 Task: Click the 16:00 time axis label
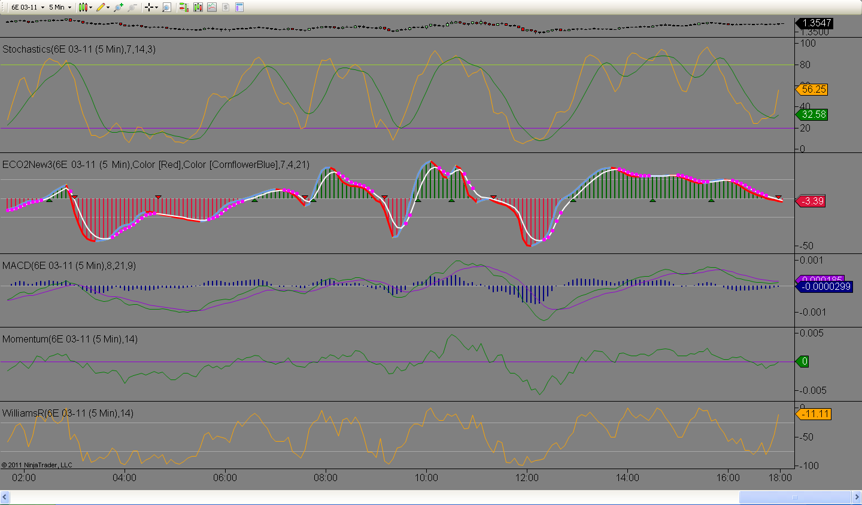728,478
